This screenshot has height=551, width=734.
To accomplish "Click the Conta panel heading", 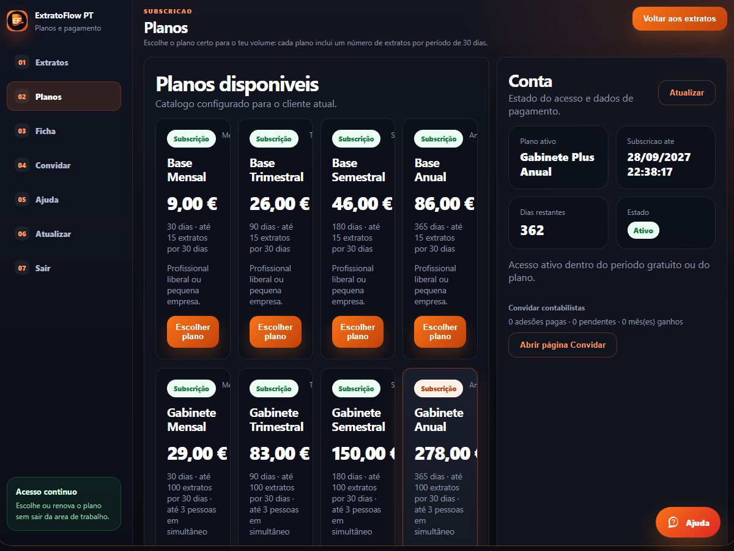I will (x=530, y=81).
